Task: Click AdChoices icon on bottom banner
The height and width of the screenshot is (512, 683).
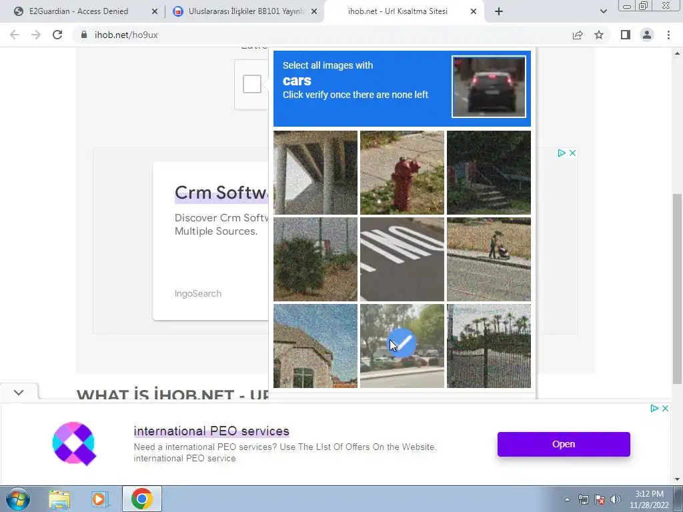Action: pos(654,409)
